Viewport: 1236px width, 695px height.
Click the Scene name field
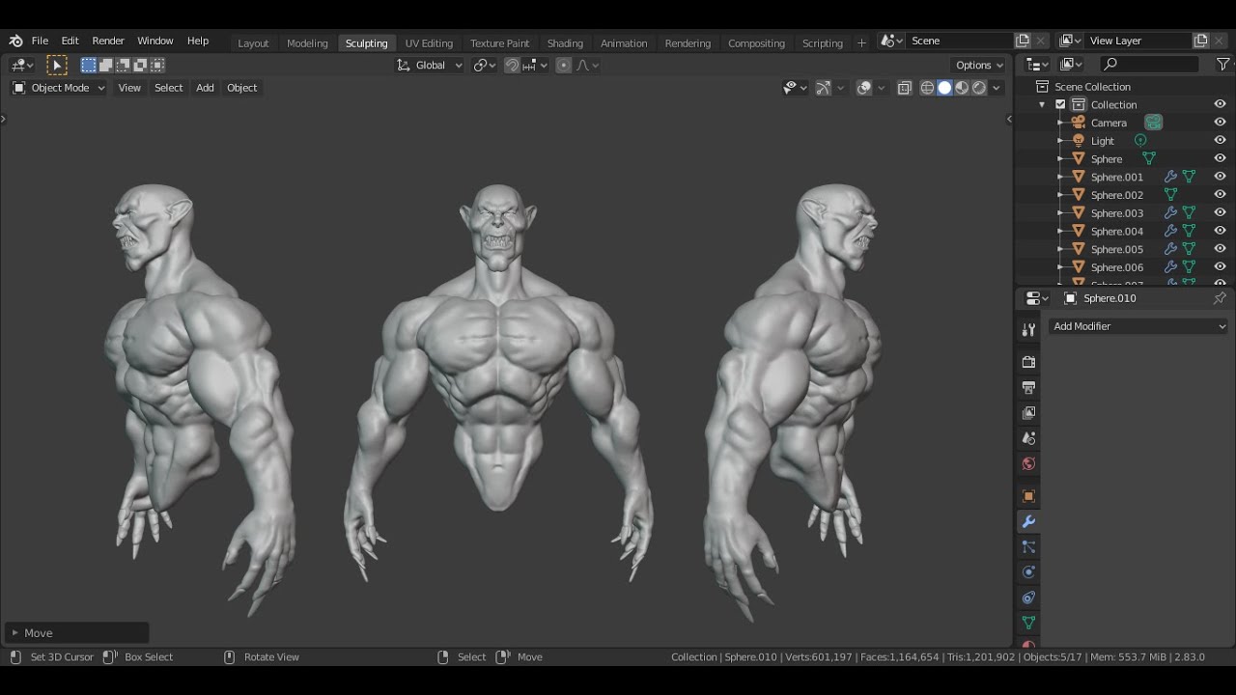tap(958, 41)
